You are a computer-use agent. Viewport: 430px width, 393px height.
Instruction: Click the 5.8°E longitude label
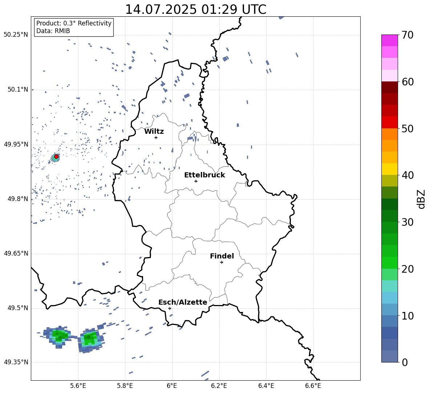(125, 386)
